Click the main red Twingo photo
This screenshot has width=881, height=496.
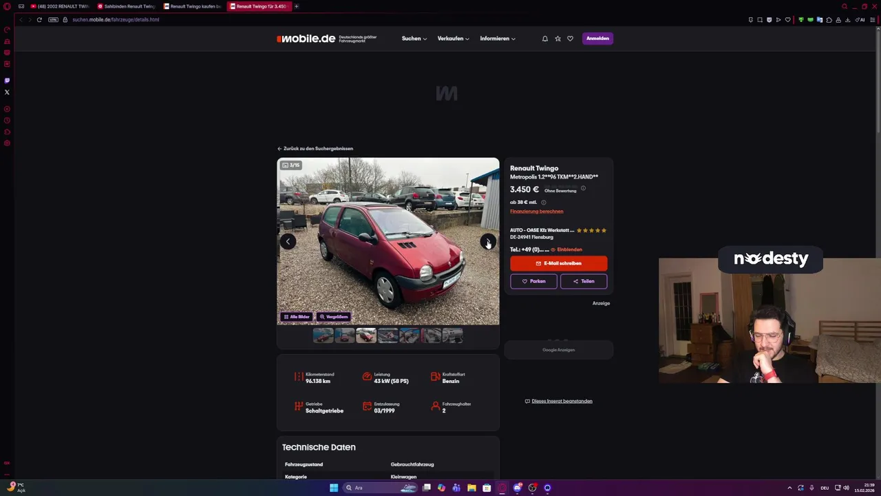388,241
